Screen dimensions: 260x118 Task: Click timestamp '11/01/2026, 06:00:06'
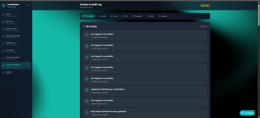coord(100,37)
